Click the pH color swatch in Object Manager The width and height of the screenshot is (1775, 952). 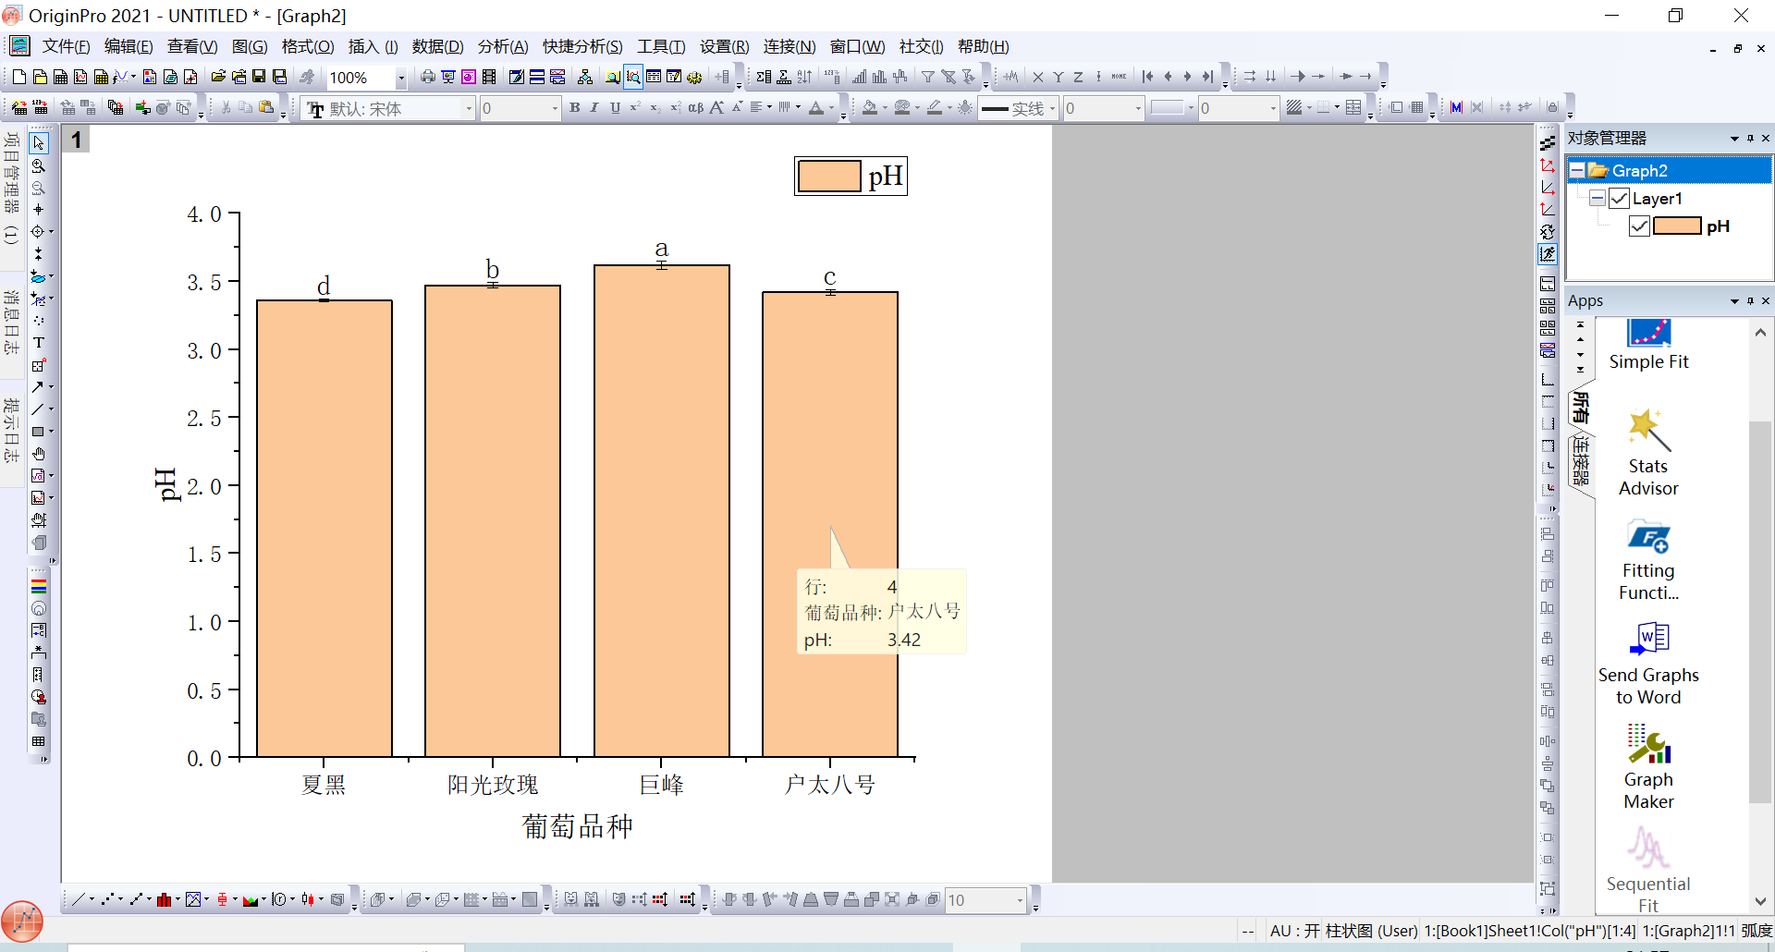[1676, 226]
